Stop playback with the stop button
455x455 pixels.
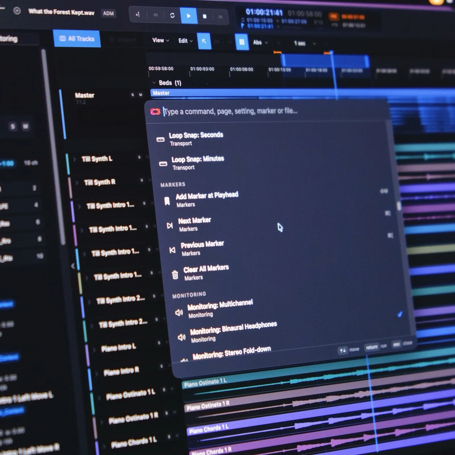pos(204,16)
